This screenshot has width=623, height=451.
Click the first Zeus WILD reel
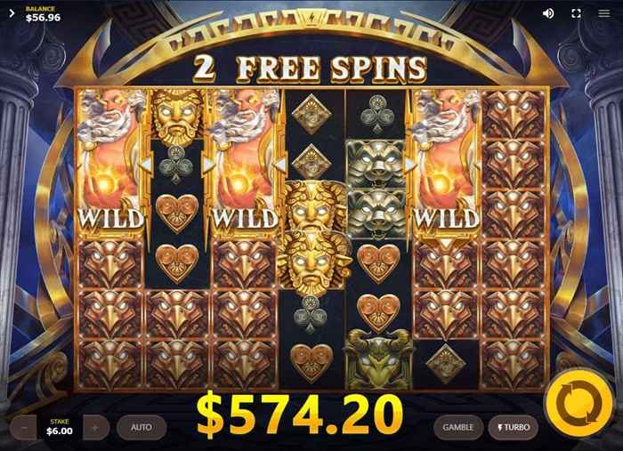coord(110,163)
